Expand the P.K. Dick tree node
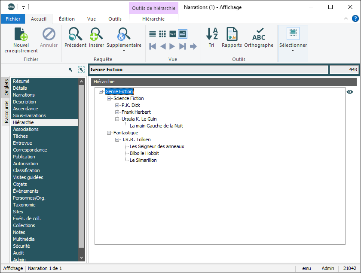361x273 pixels. pos(117,105)
